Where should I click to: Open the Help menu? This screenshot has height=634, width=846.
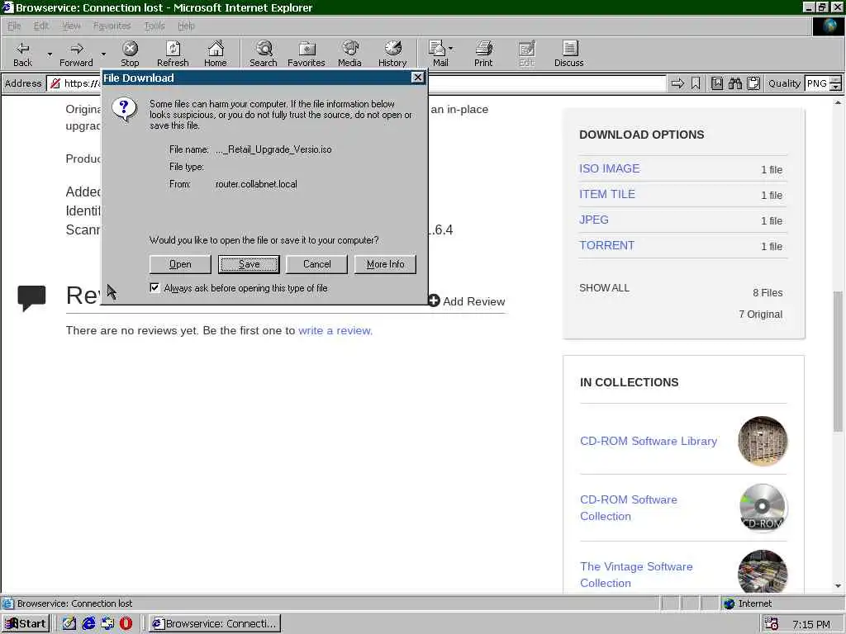click(x=186, y=26)
